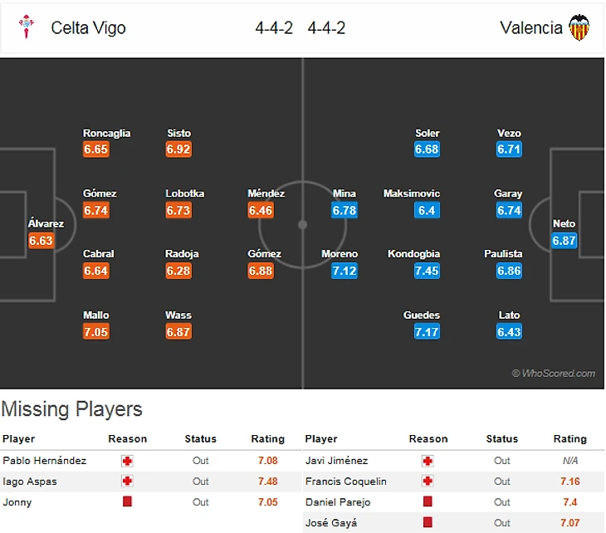The width and height of the screenshot is (606, 533).
Task: Click goalkeeper Neto's 6.87 rating
Action: click(x=564, y=241)
